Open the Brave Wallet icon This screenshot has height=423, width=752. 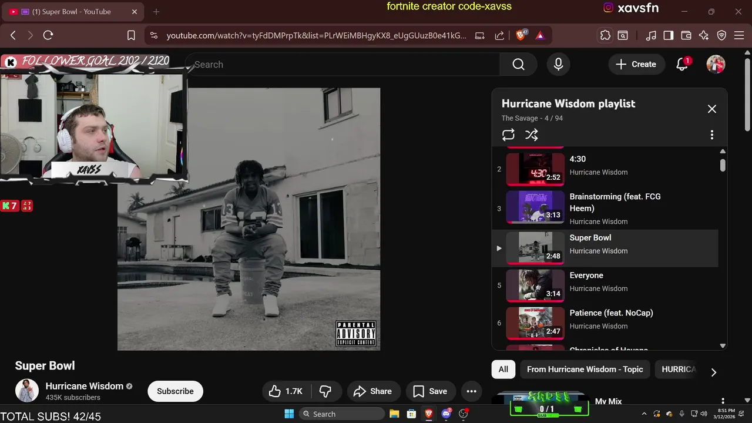[686, 35]
